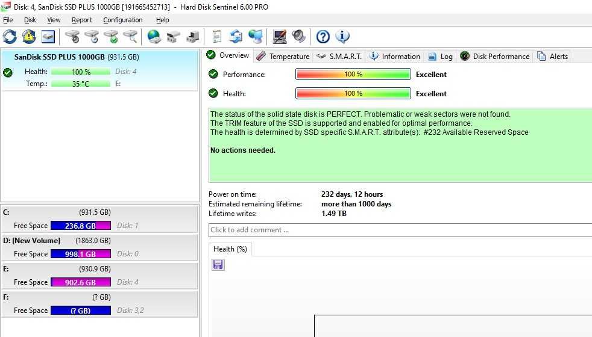Click the green status check in SanDisk disk panel
This screenshot has height=337, width=592.
point(8,72)
